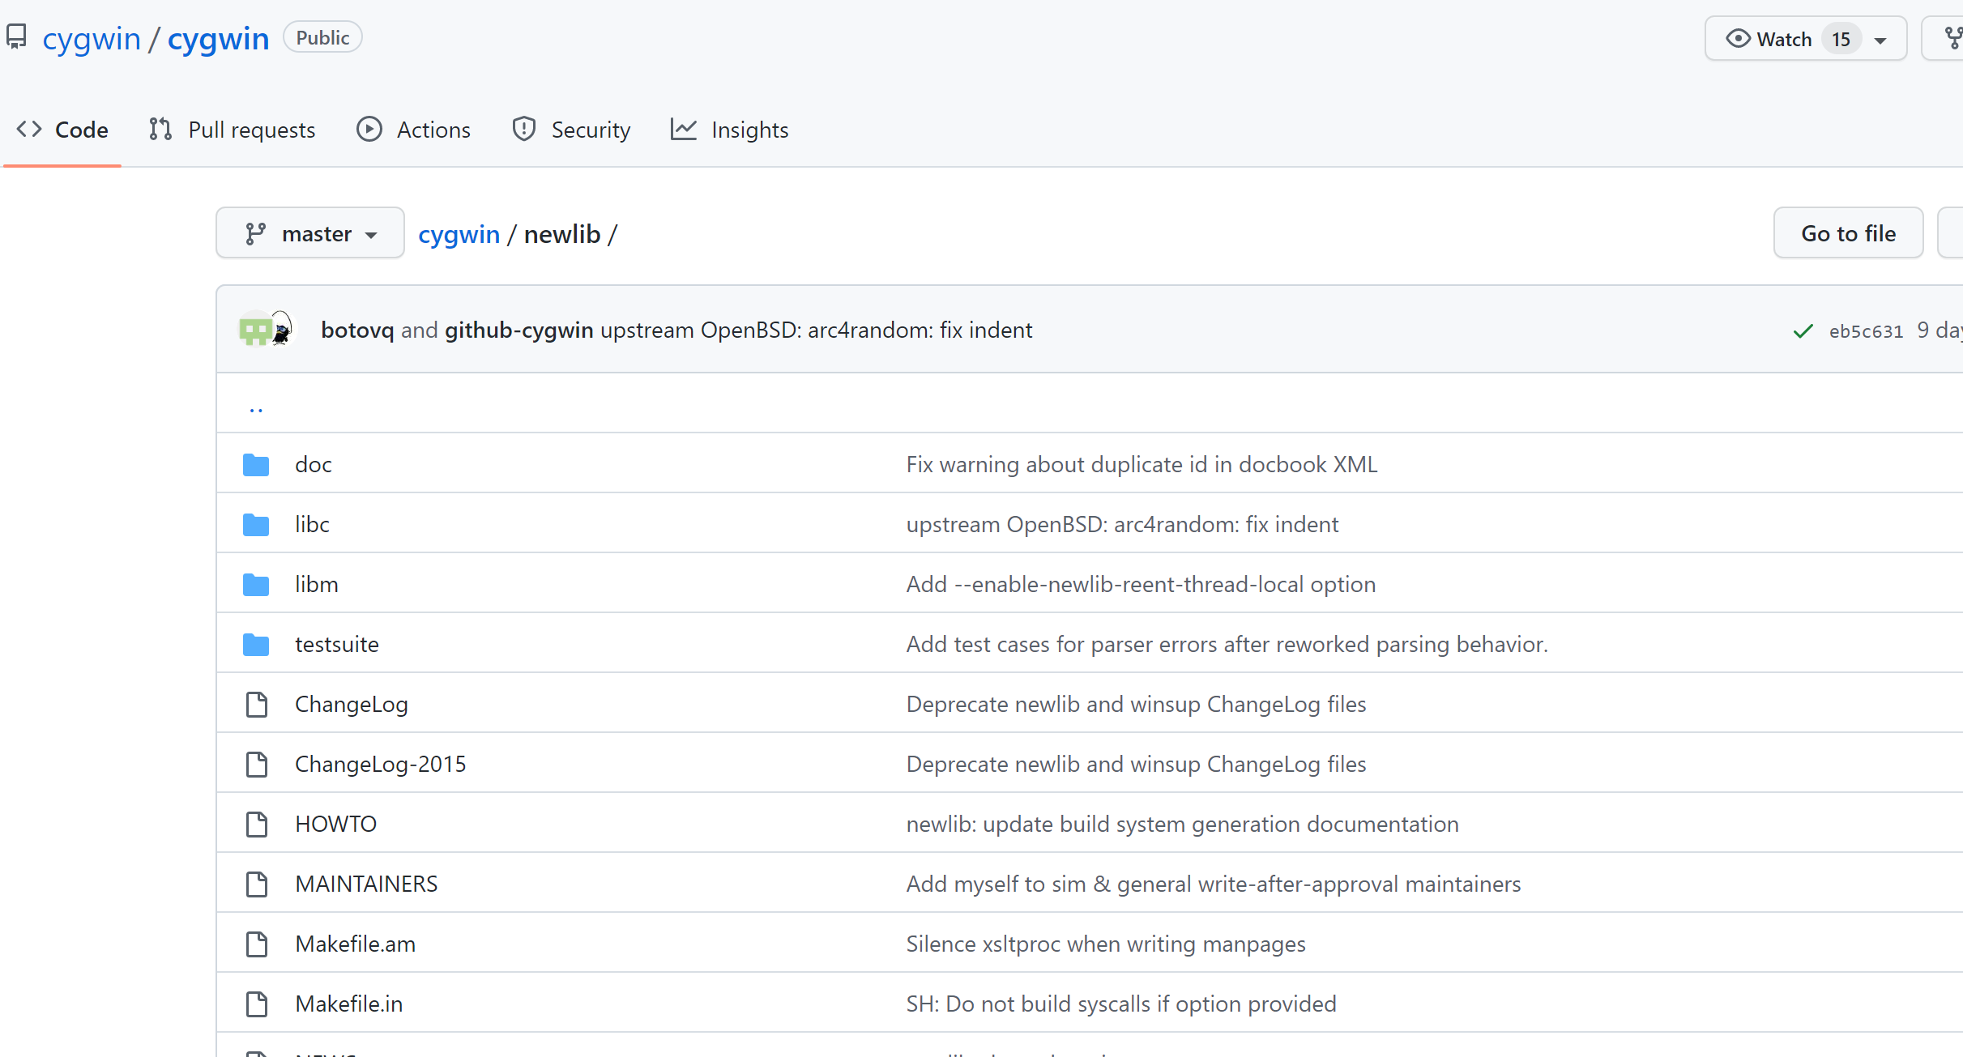Image resolution: width=1963 pixels, height=1057 pixels.
Task: Click the fork icon at top right
Action: pos(1953,38)
